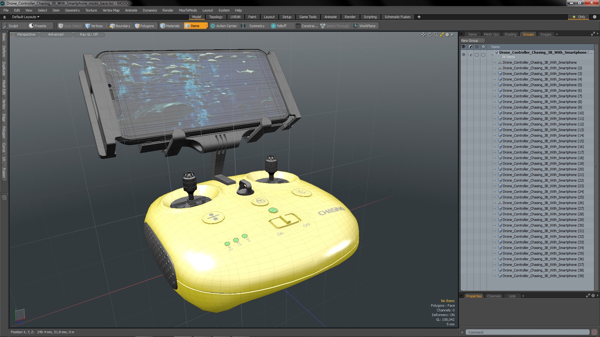Switch to the Shading tab
The image size is (600, 337).
pyautogui.click(x=510, y=34)
